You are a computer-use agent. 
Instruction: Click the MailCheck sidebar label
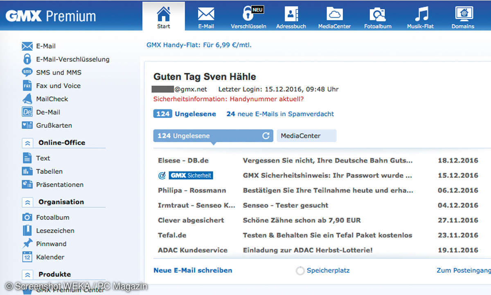(52, 99)
